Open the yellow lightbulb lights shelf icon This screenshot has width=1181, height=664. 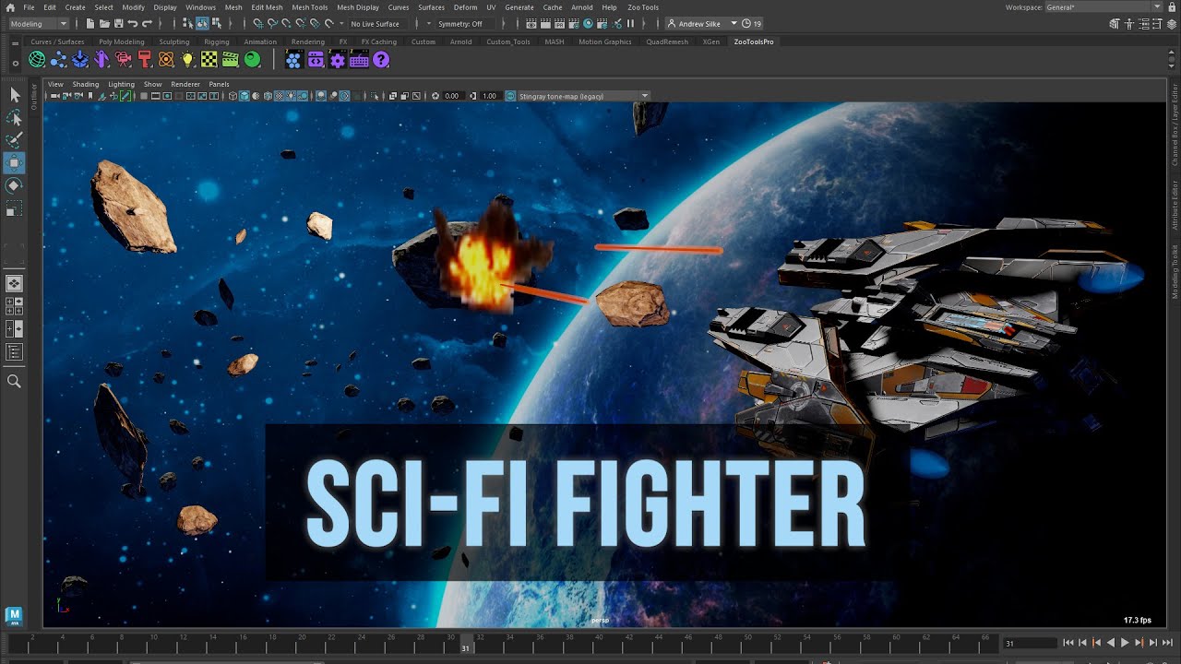188,60
